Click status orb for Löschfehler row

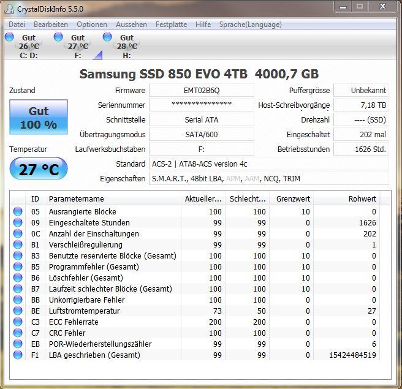tap(18, 278)
